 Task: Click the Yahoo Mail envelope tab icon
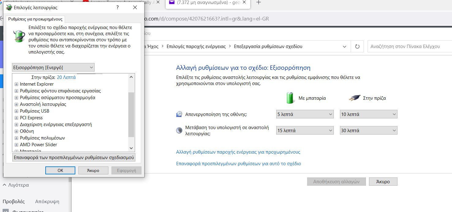pos(171,2)
